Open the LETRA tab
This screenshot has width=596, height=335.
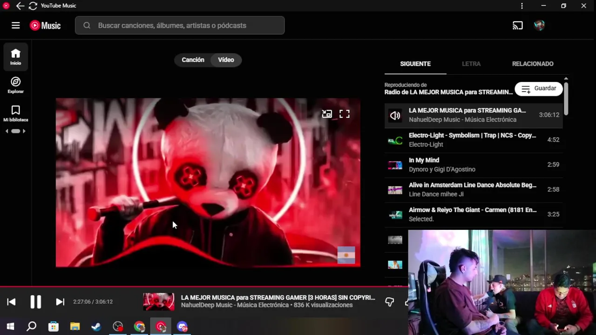471,64
